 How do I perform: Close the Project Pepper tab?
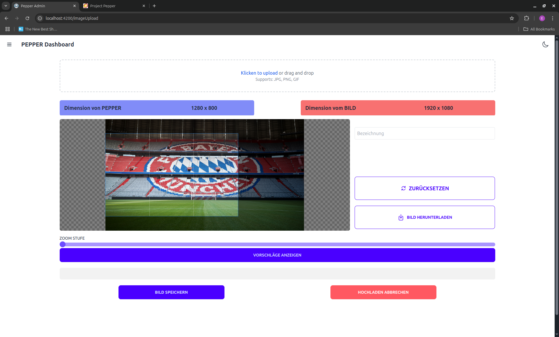144,6
